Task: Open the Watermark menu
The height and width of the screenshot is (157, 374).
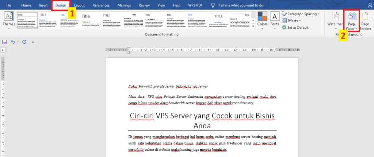Action: 335,20
